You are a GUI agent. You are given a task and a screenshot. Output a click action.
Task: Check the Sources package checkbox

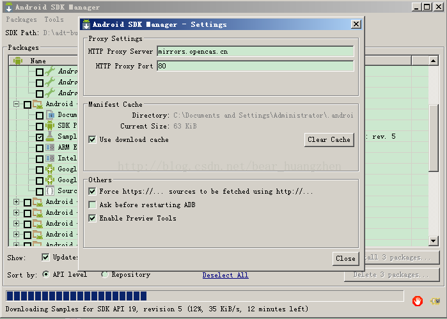click(x=40, y=191)
